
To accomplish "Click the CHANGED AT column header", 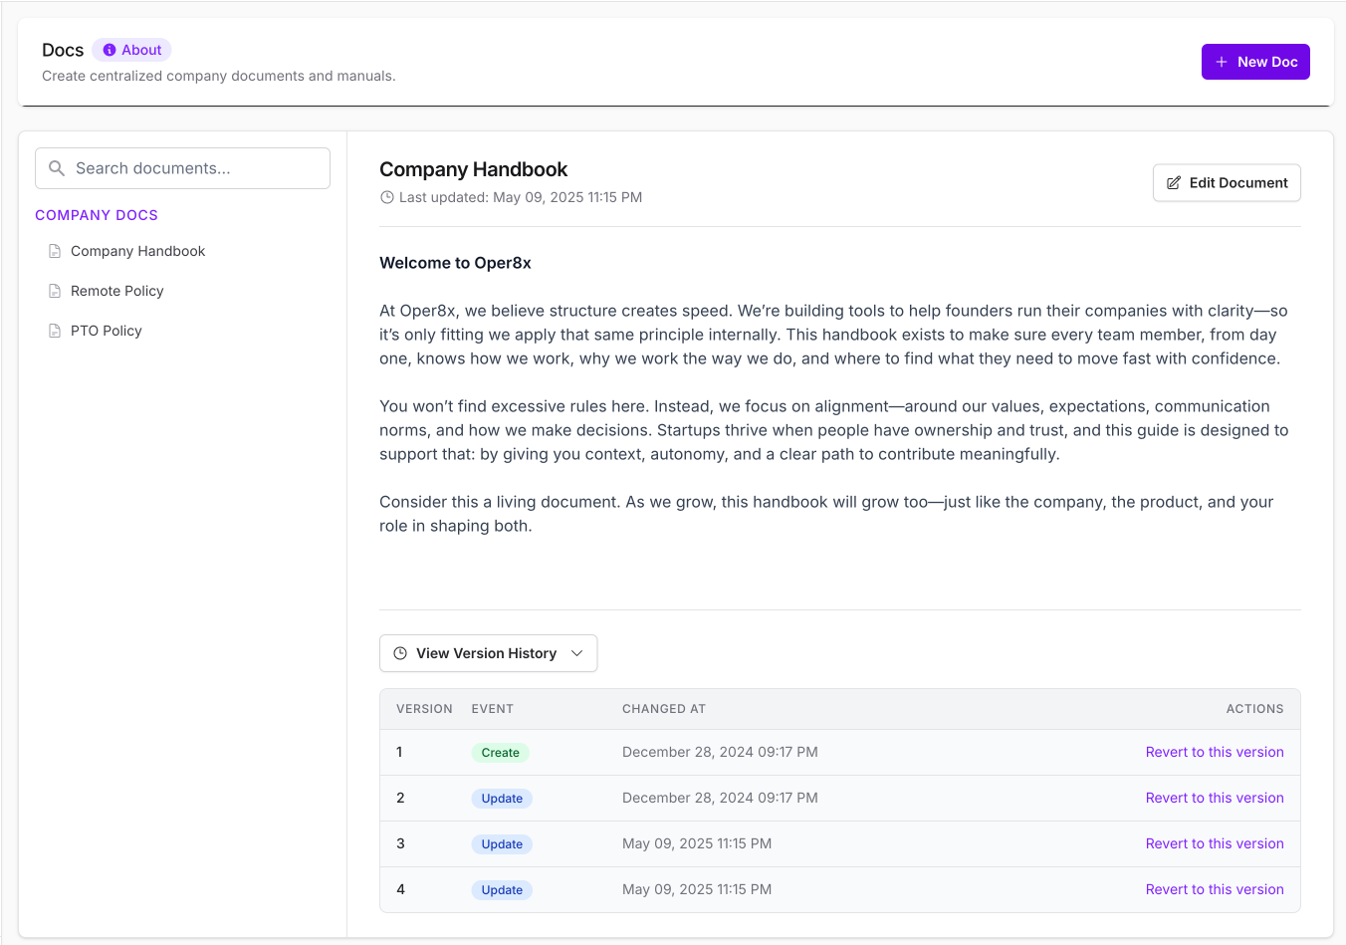I will click(x=664, y=709).
